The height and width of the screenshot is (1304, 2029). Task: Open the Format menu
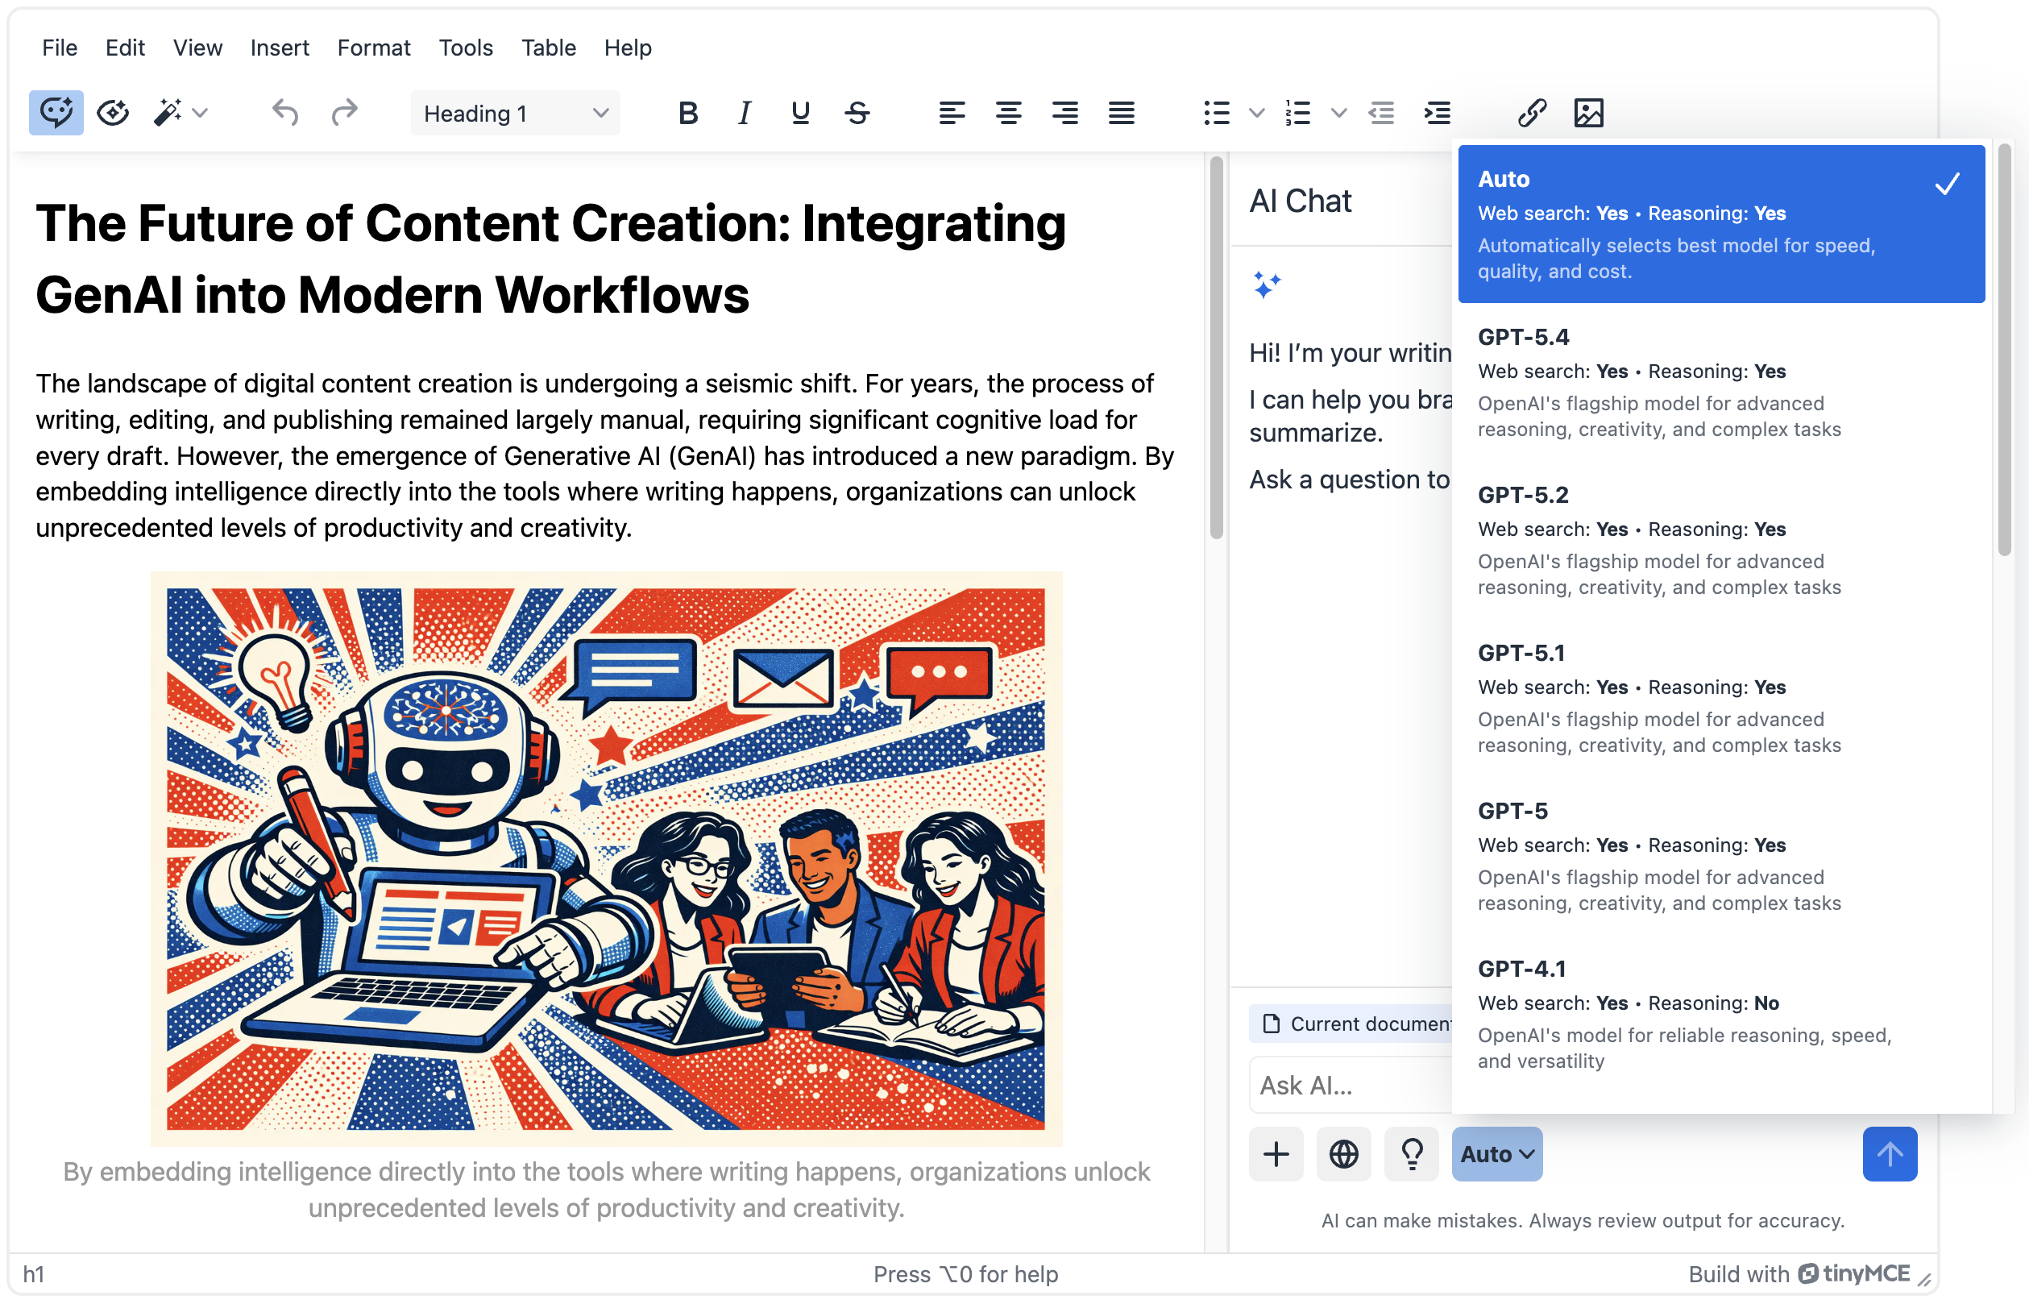point(373,48)
